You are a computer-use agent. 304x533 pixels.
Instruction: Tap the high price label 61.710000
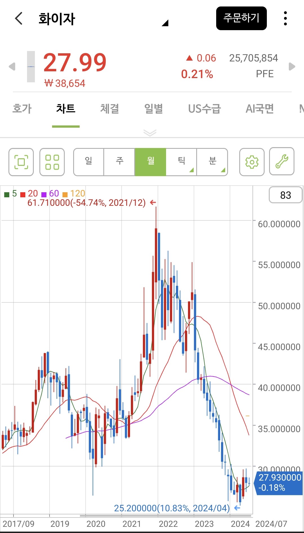tap(86, 203)
